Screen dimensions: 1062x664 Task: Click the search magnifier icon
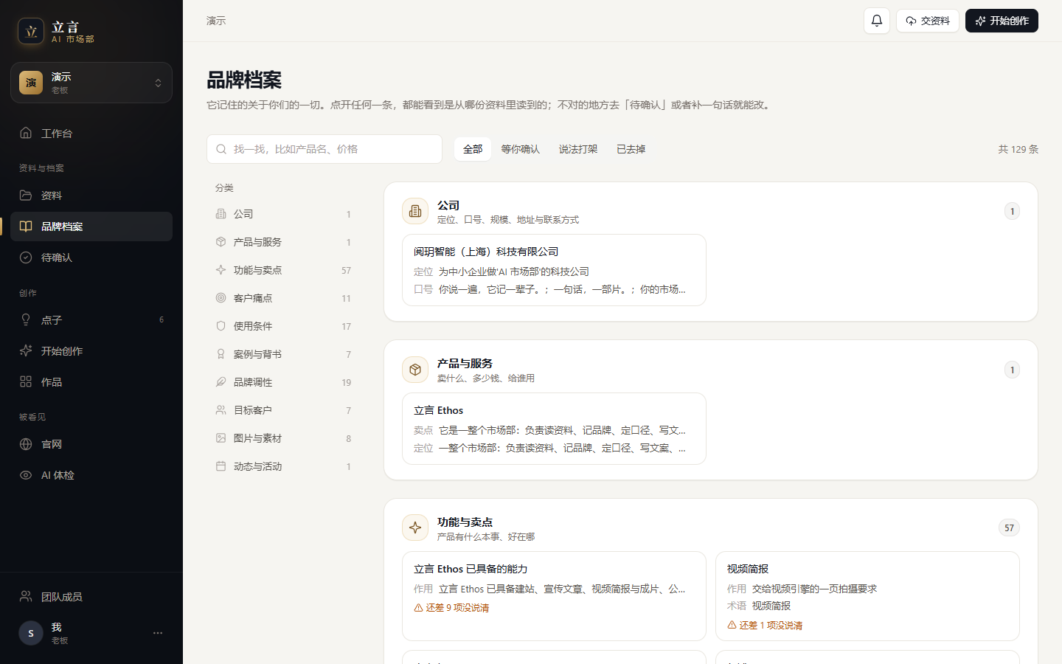click(221, 149)
